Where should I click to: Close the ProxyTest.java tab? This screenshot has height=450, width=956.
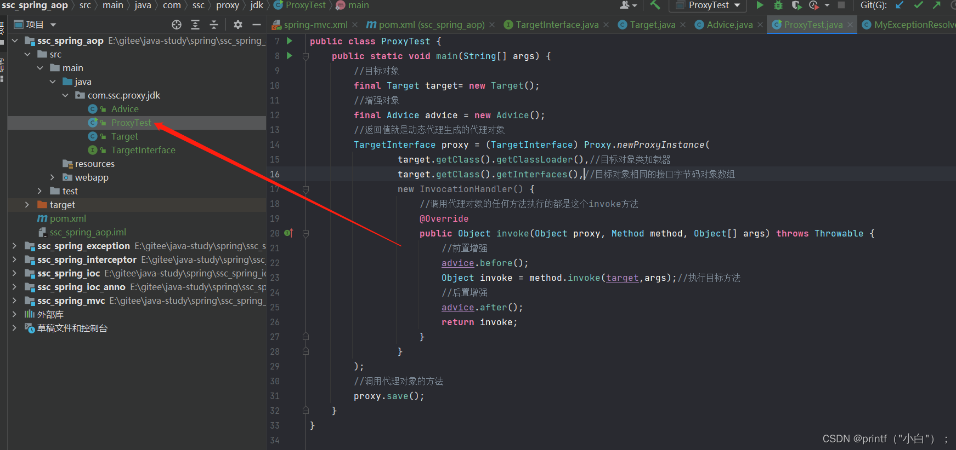tap(850, 25)
